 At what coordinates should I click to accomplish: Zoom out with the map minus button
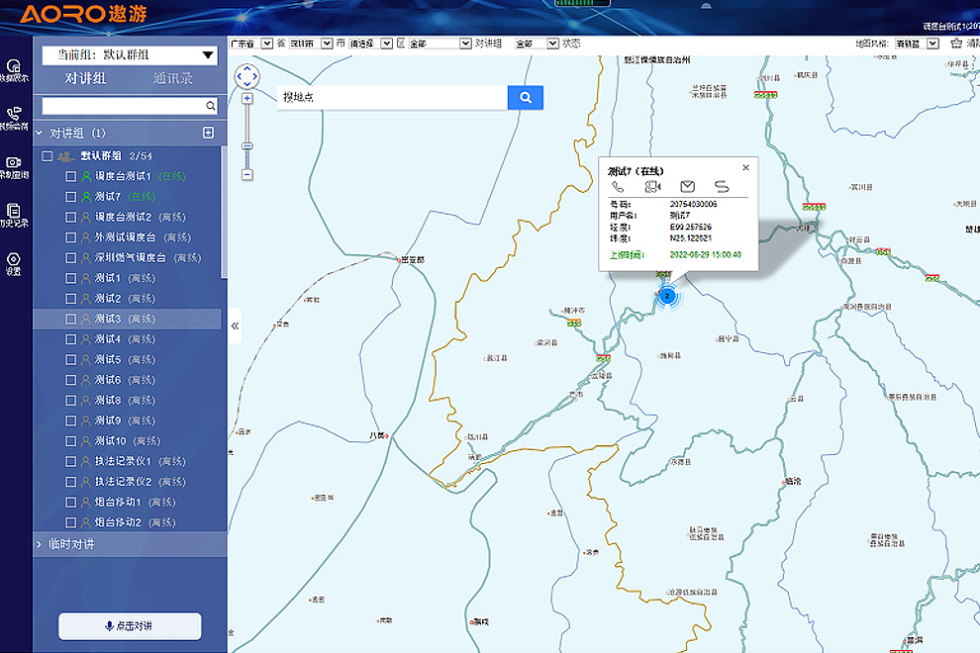(x=247, y=175)
